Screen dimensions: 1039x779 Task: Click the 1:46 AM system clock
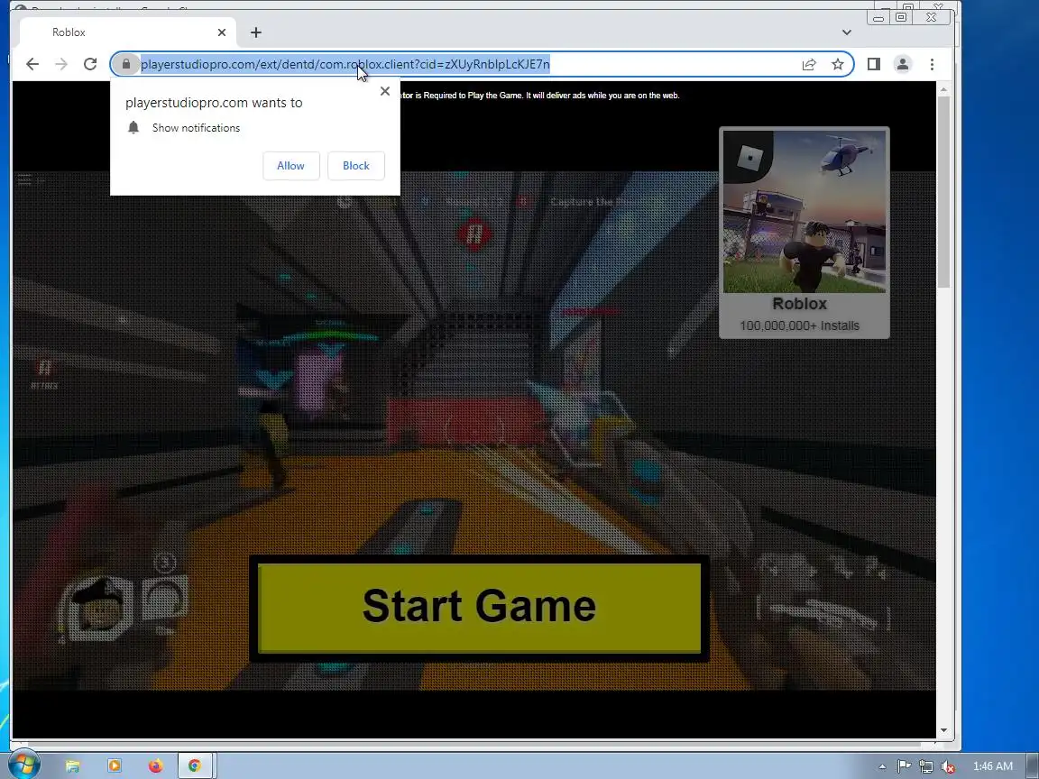(x=992, y=766)
